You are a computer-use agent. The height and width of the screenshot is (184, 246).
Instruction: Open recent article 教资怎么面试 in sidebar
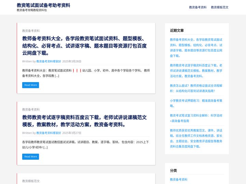[x=196, y=88]
